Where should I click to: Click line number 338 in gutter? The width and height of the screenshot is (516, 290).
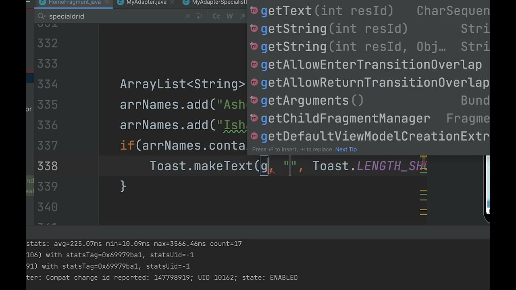(x=48, y=166)
